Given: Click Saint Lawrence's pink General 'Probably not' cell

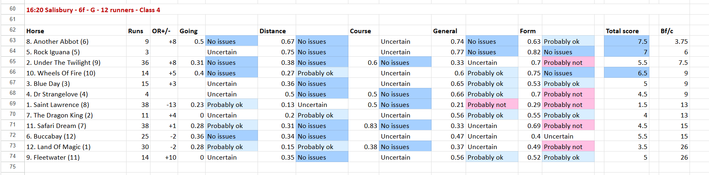Looking at the screenshot, I should pos(492,105).
